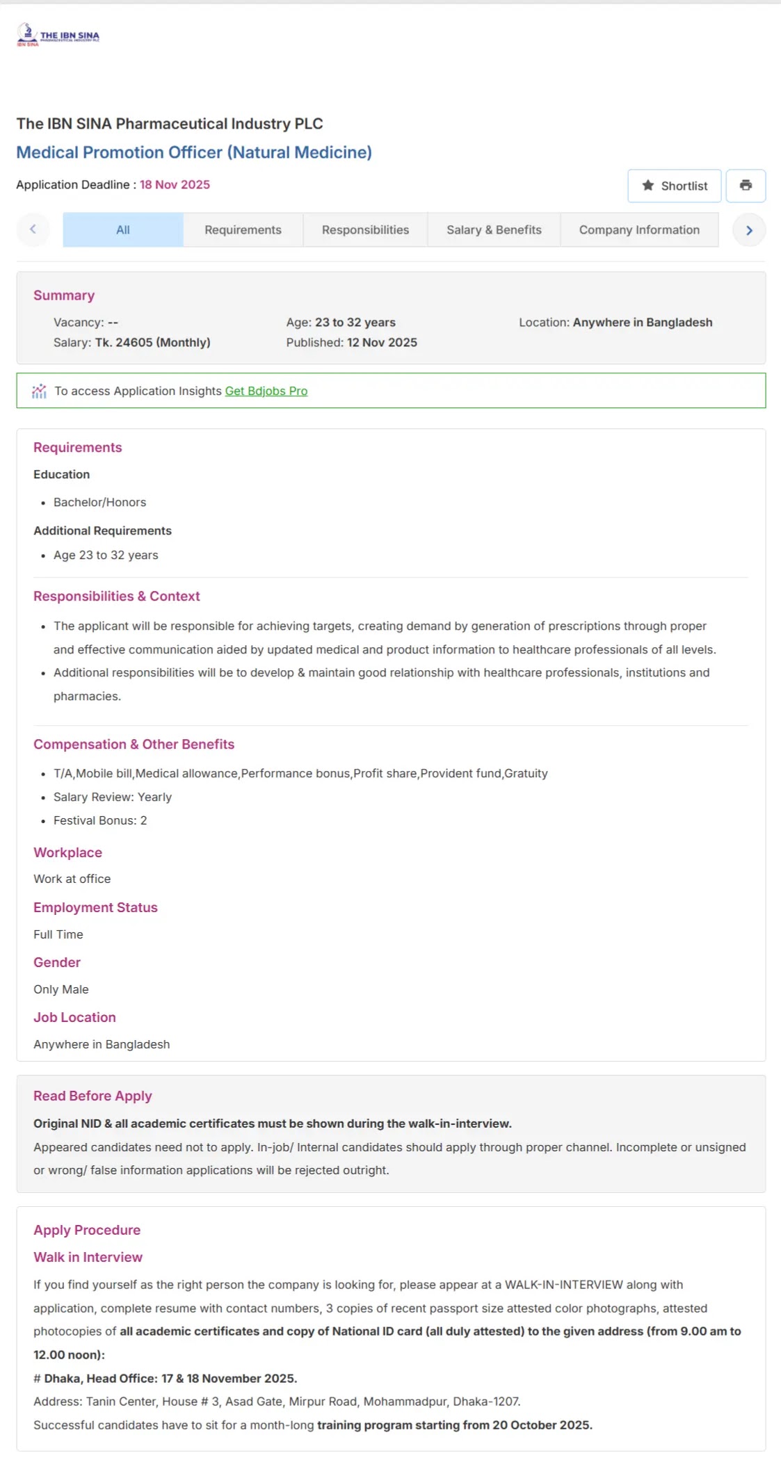Shortlist this job with the star button

674,186
